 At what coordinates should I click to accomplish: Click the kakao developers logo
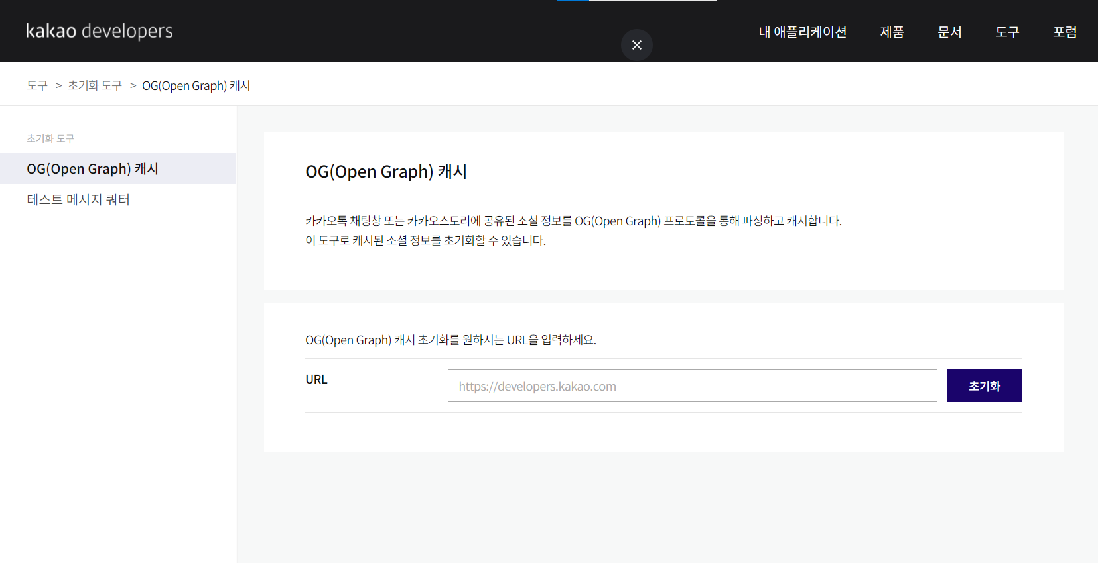99,31
